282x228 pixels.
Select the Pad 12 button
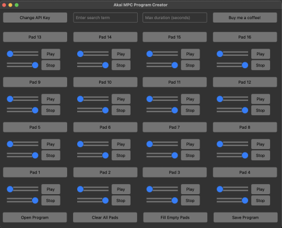point(245,82)
